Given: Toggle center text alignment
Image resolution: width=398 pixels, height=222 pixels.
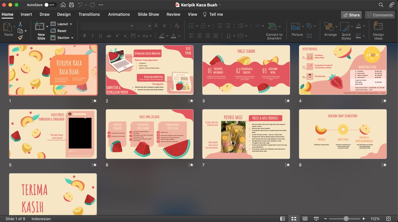Looking at the screenshot, I should (199, 36).
